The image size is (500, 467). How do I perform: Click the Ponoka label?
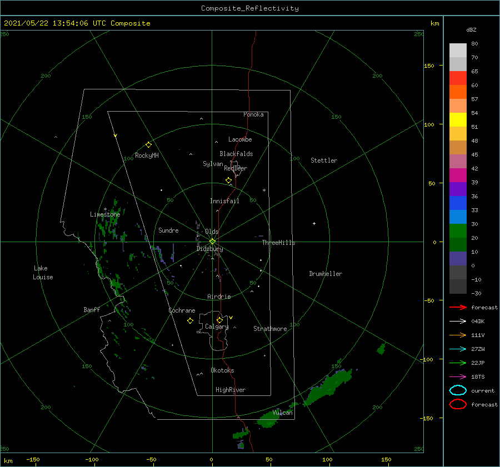click(253, 114)
